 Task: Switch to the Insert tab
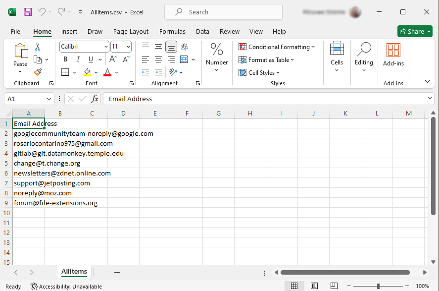coord(69,31)
